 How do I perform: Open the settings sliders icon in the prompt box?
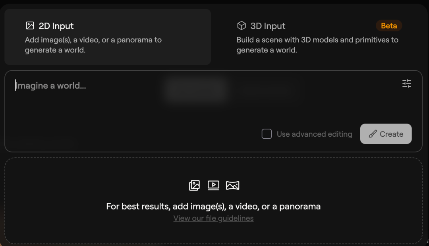point(406,83)
